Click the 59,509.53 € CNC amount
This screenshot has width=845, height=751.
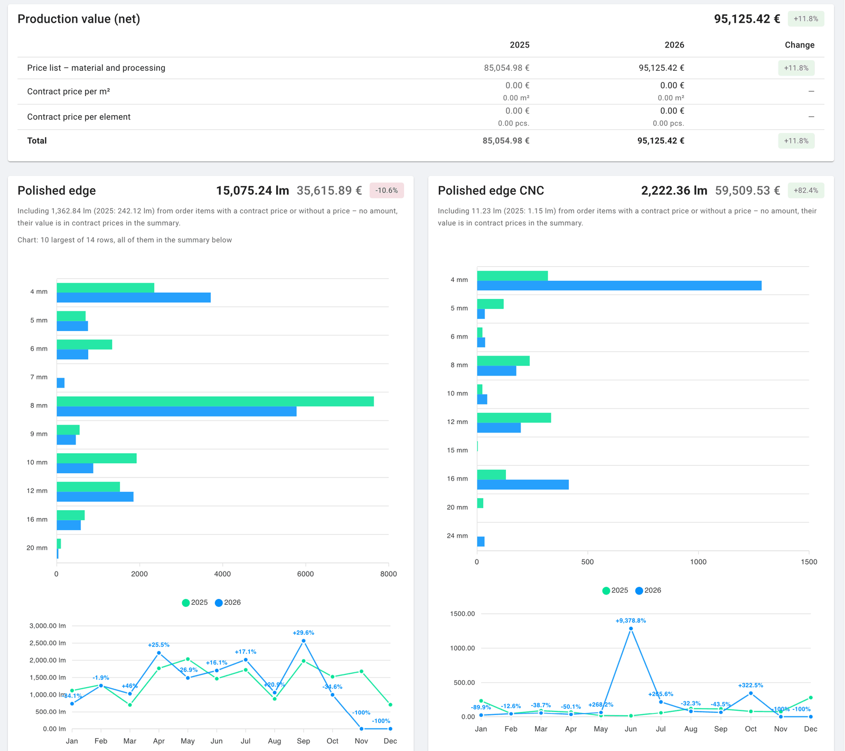(x=747, y=191)
